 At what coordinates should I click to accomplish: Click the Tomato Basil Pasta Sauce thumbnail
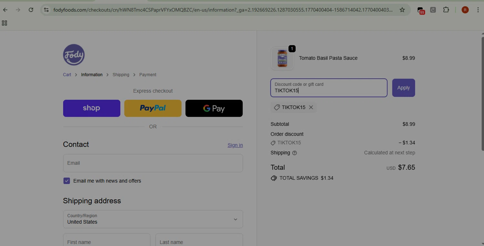coord(282,58)
